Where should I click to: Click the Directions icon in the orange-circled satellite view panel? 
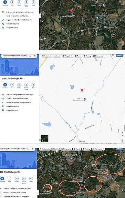tap(2, 178)
